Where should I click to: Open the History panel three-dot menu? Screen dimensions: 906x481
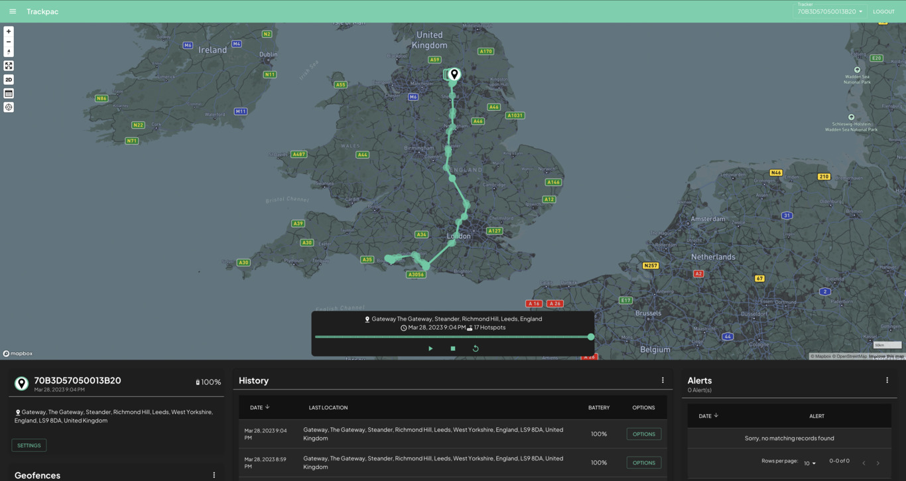click(663, 380)
